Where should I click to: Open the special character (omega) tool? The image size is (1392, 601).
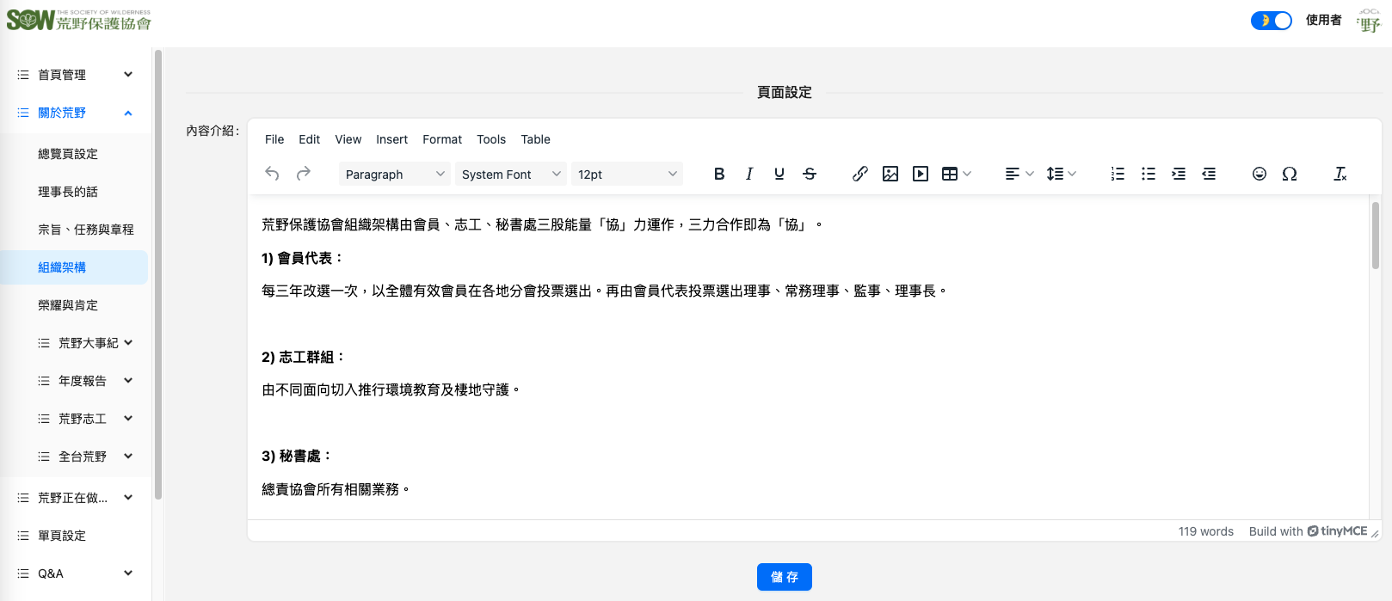tap(1289, 174)
